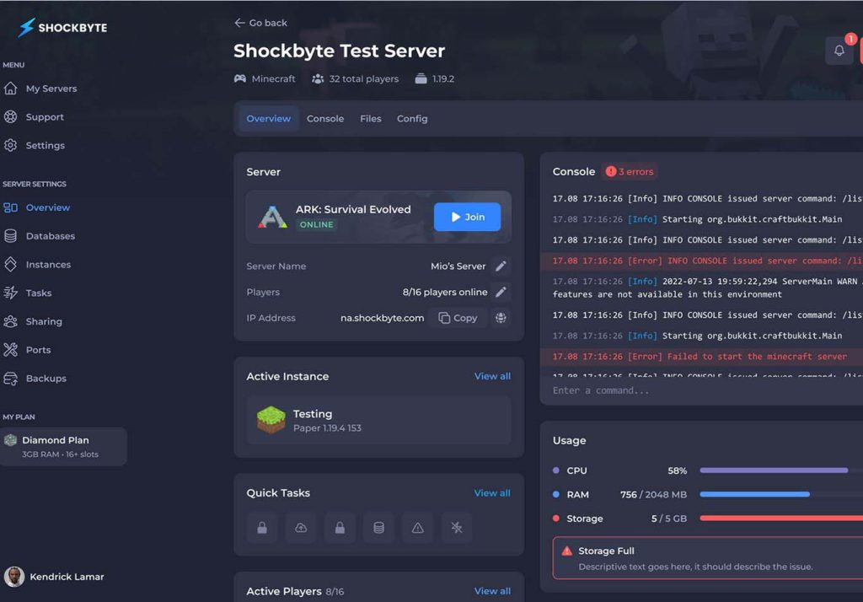View all quick tasks
Image resolution: width=863 pixels, height=602 pixels.
[492, 493]
